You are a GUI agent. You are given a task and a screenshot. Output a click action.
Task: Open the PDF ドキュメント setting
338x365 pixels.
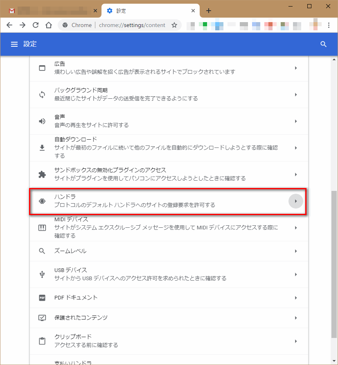[x=164, y=298]
